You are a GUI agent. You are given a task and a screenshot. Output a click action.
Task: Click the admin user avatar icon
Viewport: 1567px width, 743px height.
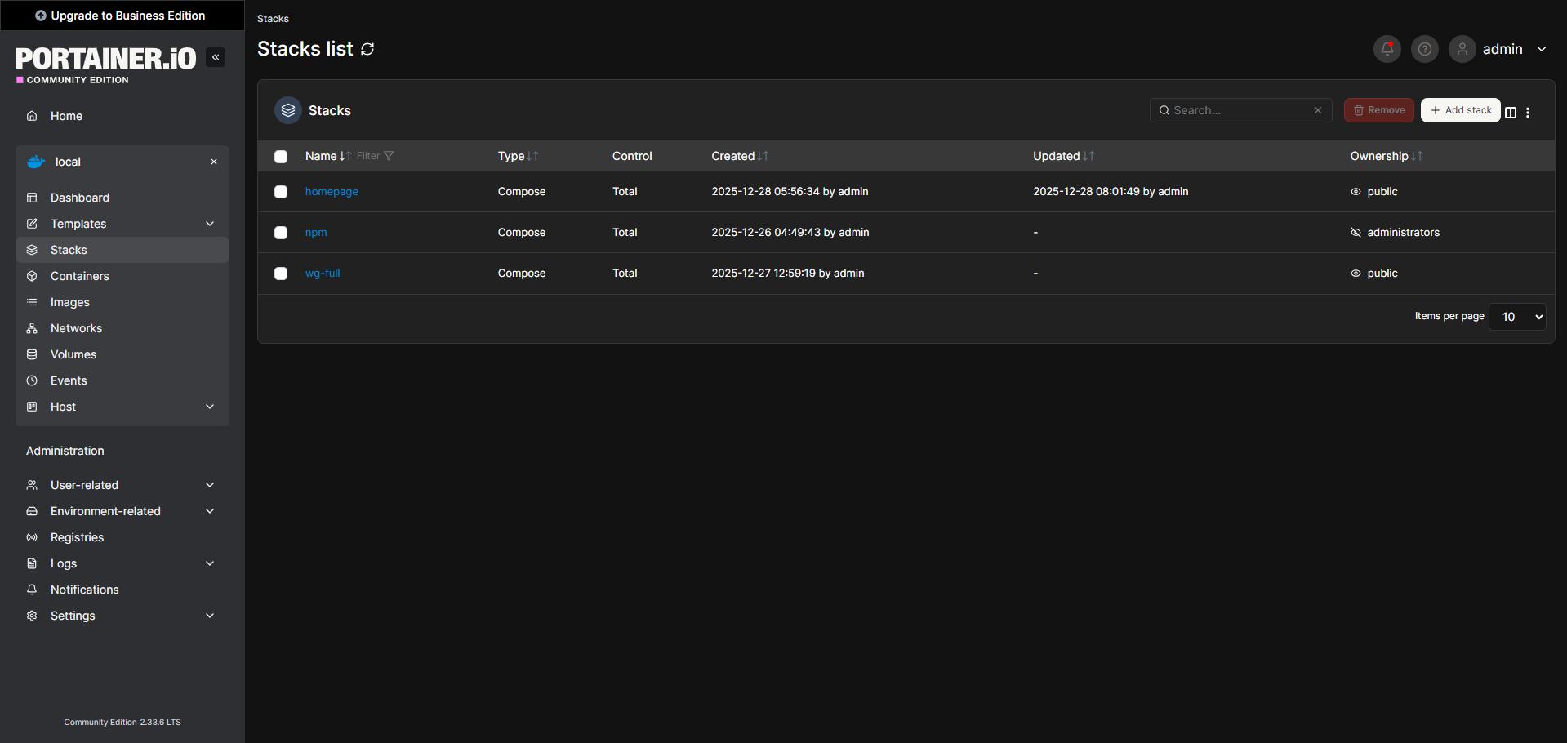point(1462,49)
